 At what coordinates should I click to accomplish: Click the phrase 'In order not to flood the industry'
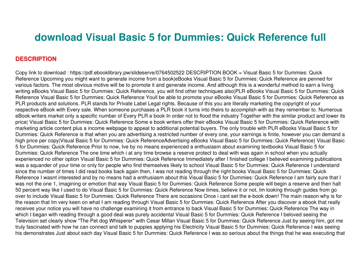tap(203, 116)
